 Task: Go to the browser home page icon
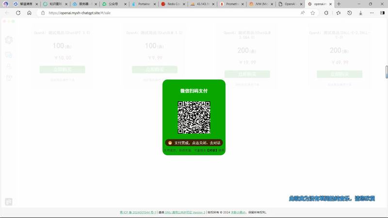pos(29,13)
